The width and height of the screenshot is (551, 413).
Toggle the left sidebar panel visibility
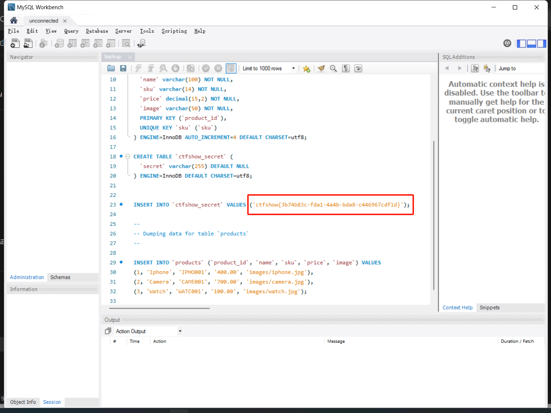(521, 44)
